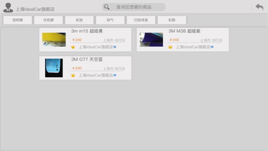268x151 pixels.
Task: Click the ¥240 price on 3m m15 card
Action: 77,40
